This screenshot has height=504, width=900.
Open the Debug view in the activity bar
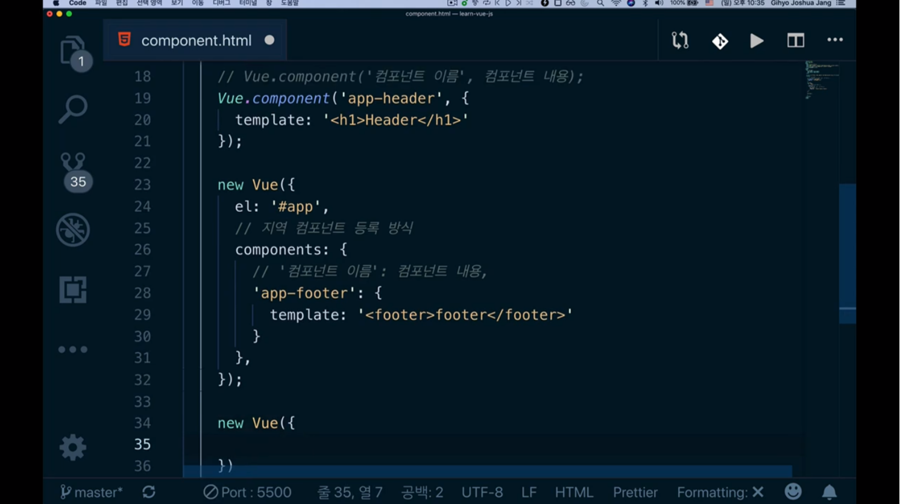pyautogui.click(x=73, y=230)
